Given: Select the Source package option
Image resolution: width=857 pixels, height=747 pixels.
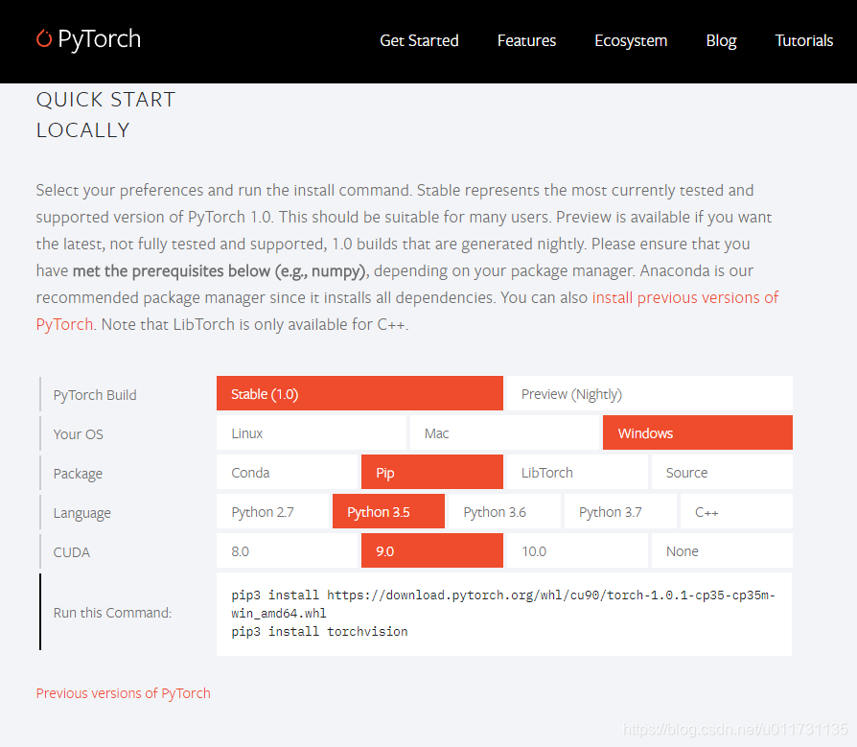Looking at the screenshot, I should (722, 472).
